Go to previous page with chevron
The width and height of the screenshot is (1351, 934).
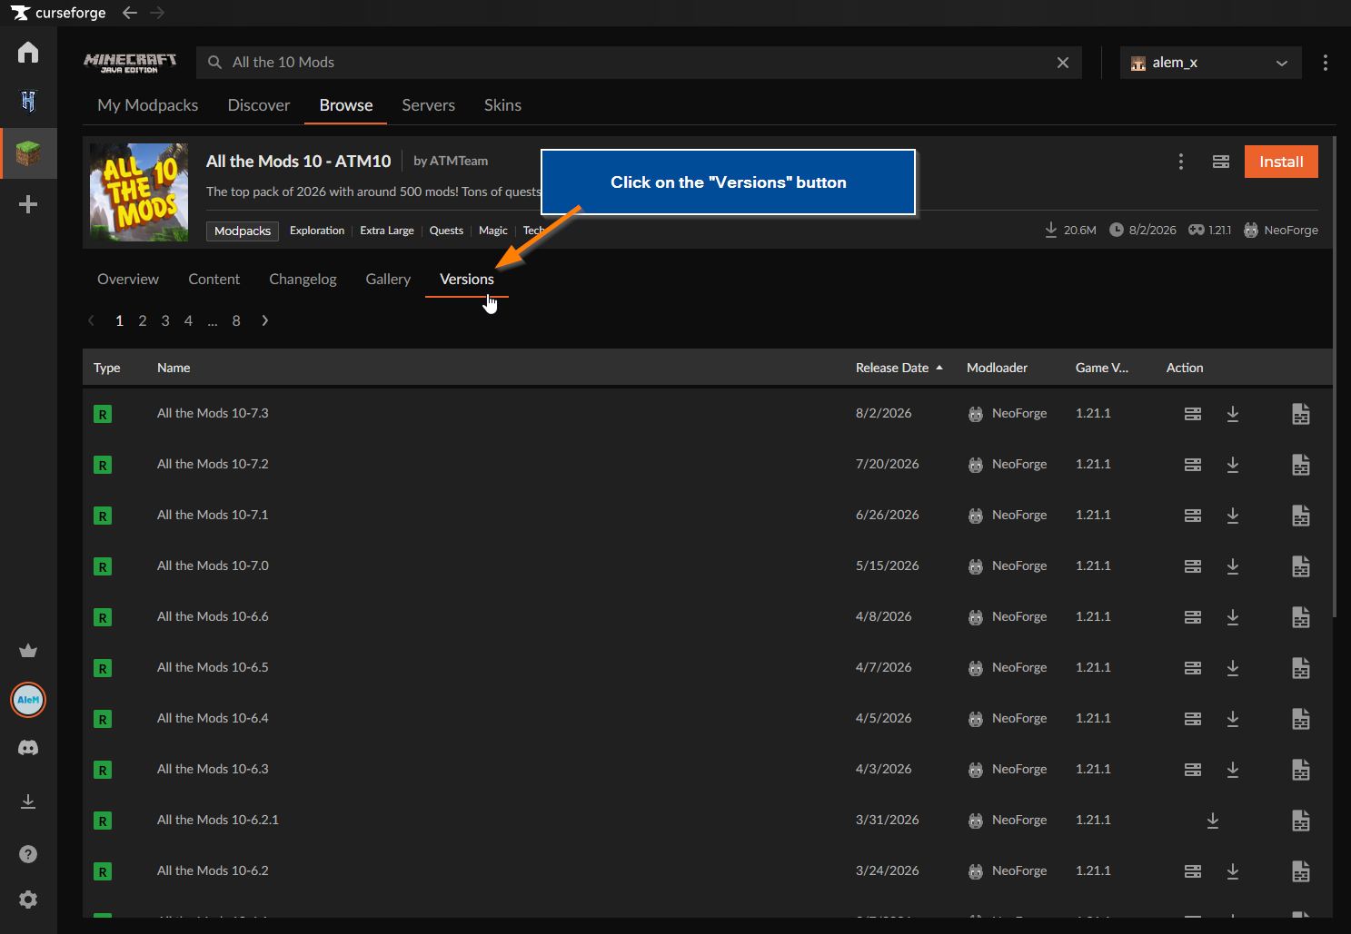click(91, 320)
